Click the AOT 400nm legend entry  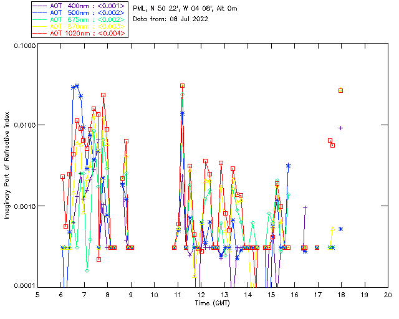click(x=80, y=5)
